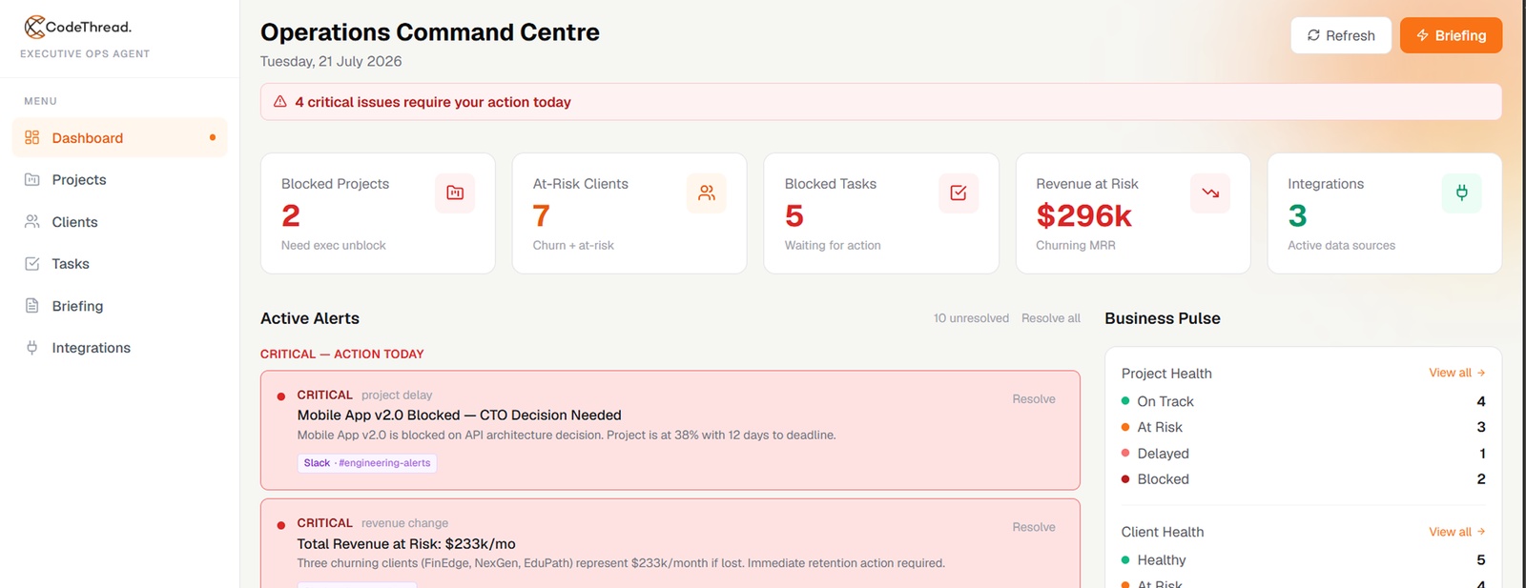Click the Blocked Tasks checkmark icon

959,193
